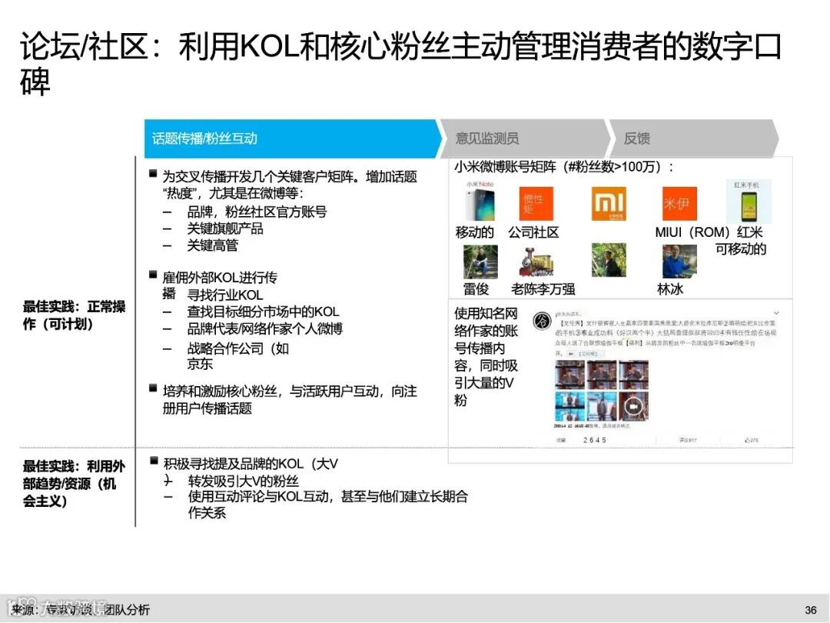Click the line 使用互动评论与KOL互动
Screen dimensions: 830x623
pos(327,505)
